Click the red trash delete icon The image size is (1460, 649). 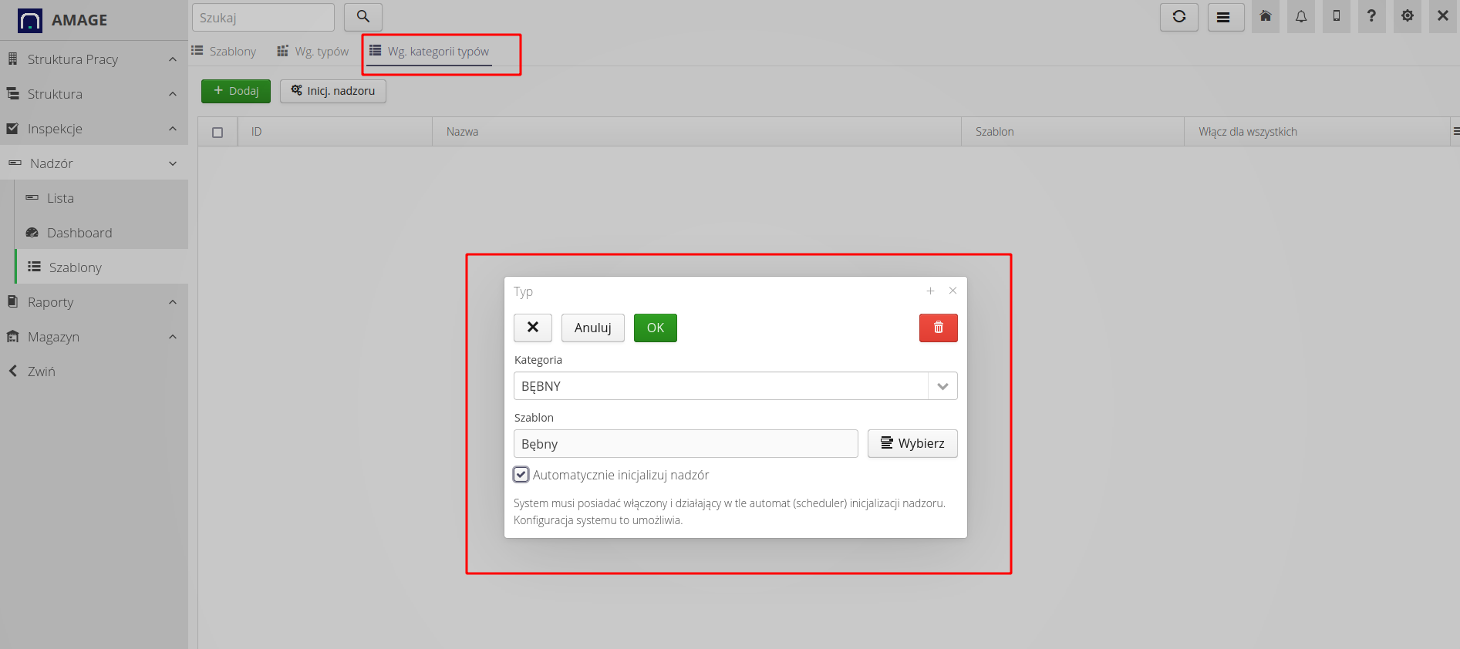(938, 328)
